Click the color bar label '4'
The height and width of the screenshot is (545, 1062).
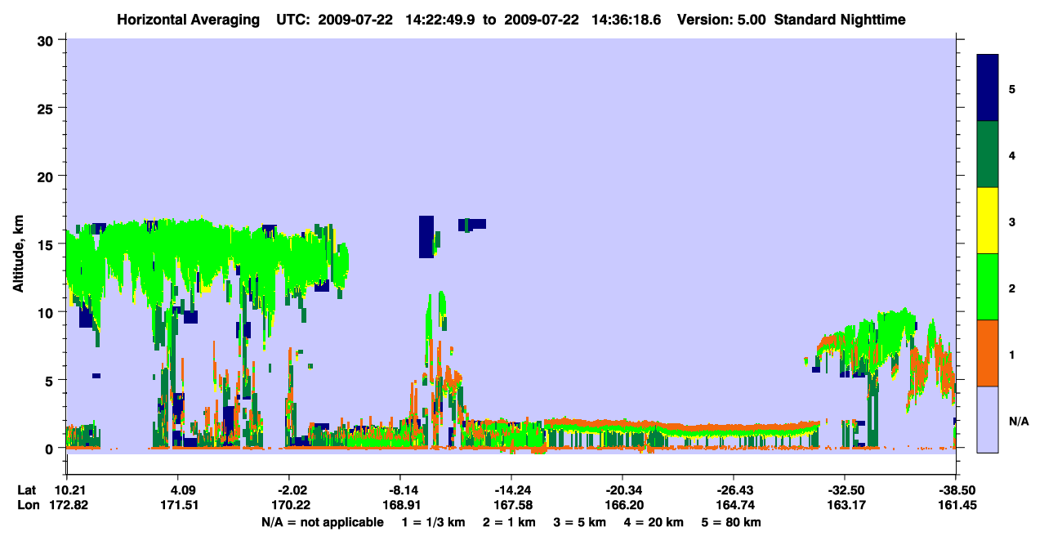pyautogui.click(x=1012, y=155)
